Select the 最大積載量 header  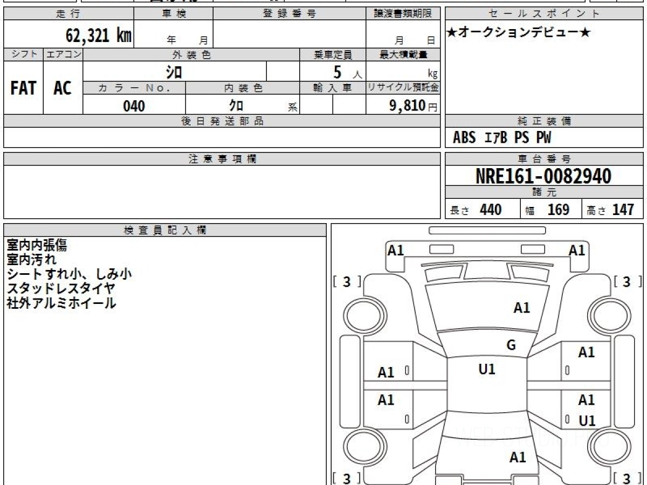point(403,54)
